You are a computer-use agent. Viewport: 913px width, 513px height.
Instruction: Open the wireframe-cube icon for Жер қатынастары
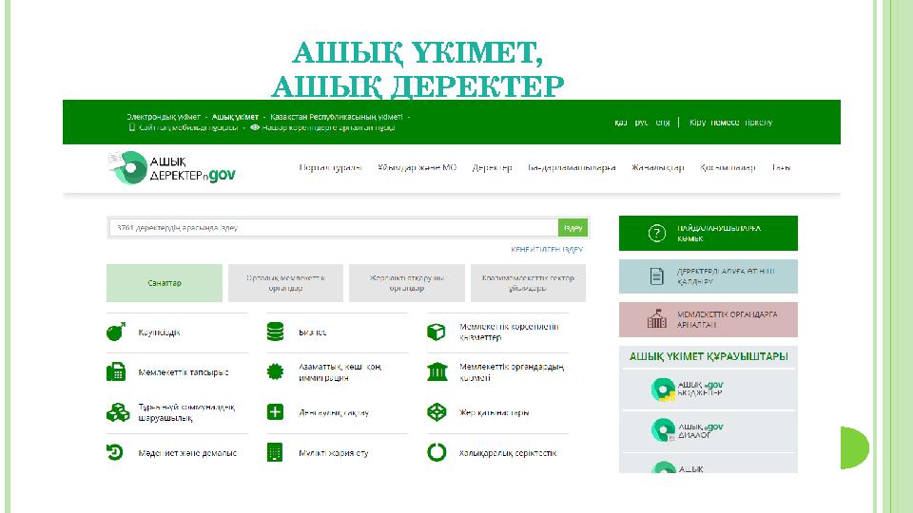[x=437, y=411]
